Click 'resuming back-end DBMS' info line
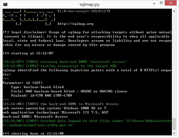The height and width of the screenshot is (138, 179). (x=65, y=62)
